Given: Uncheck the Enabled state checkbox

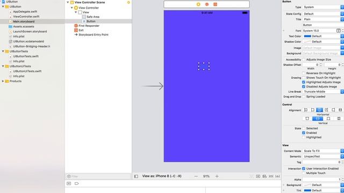Looking at the screenshot, I should pyautogui.click(x=304, y=133).
